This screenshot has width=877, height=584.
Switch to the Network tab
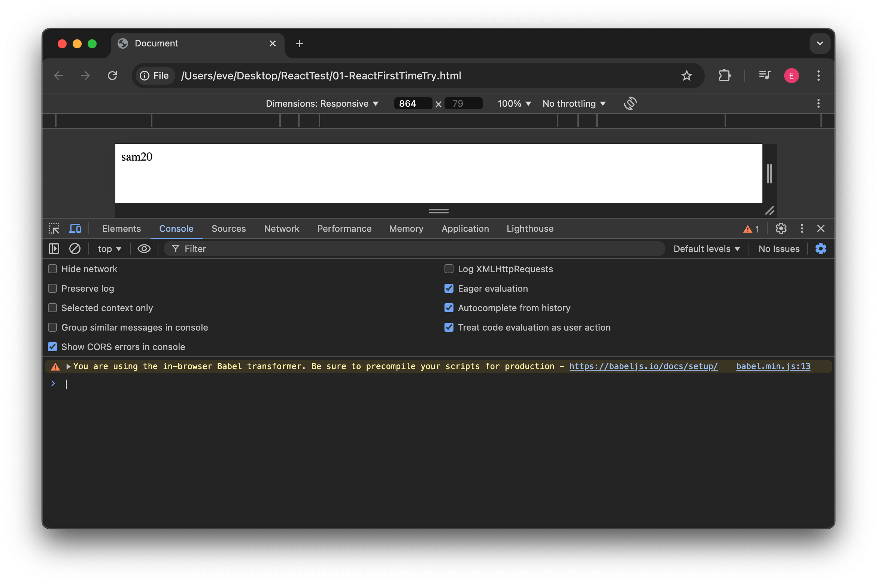pos(281,228)
